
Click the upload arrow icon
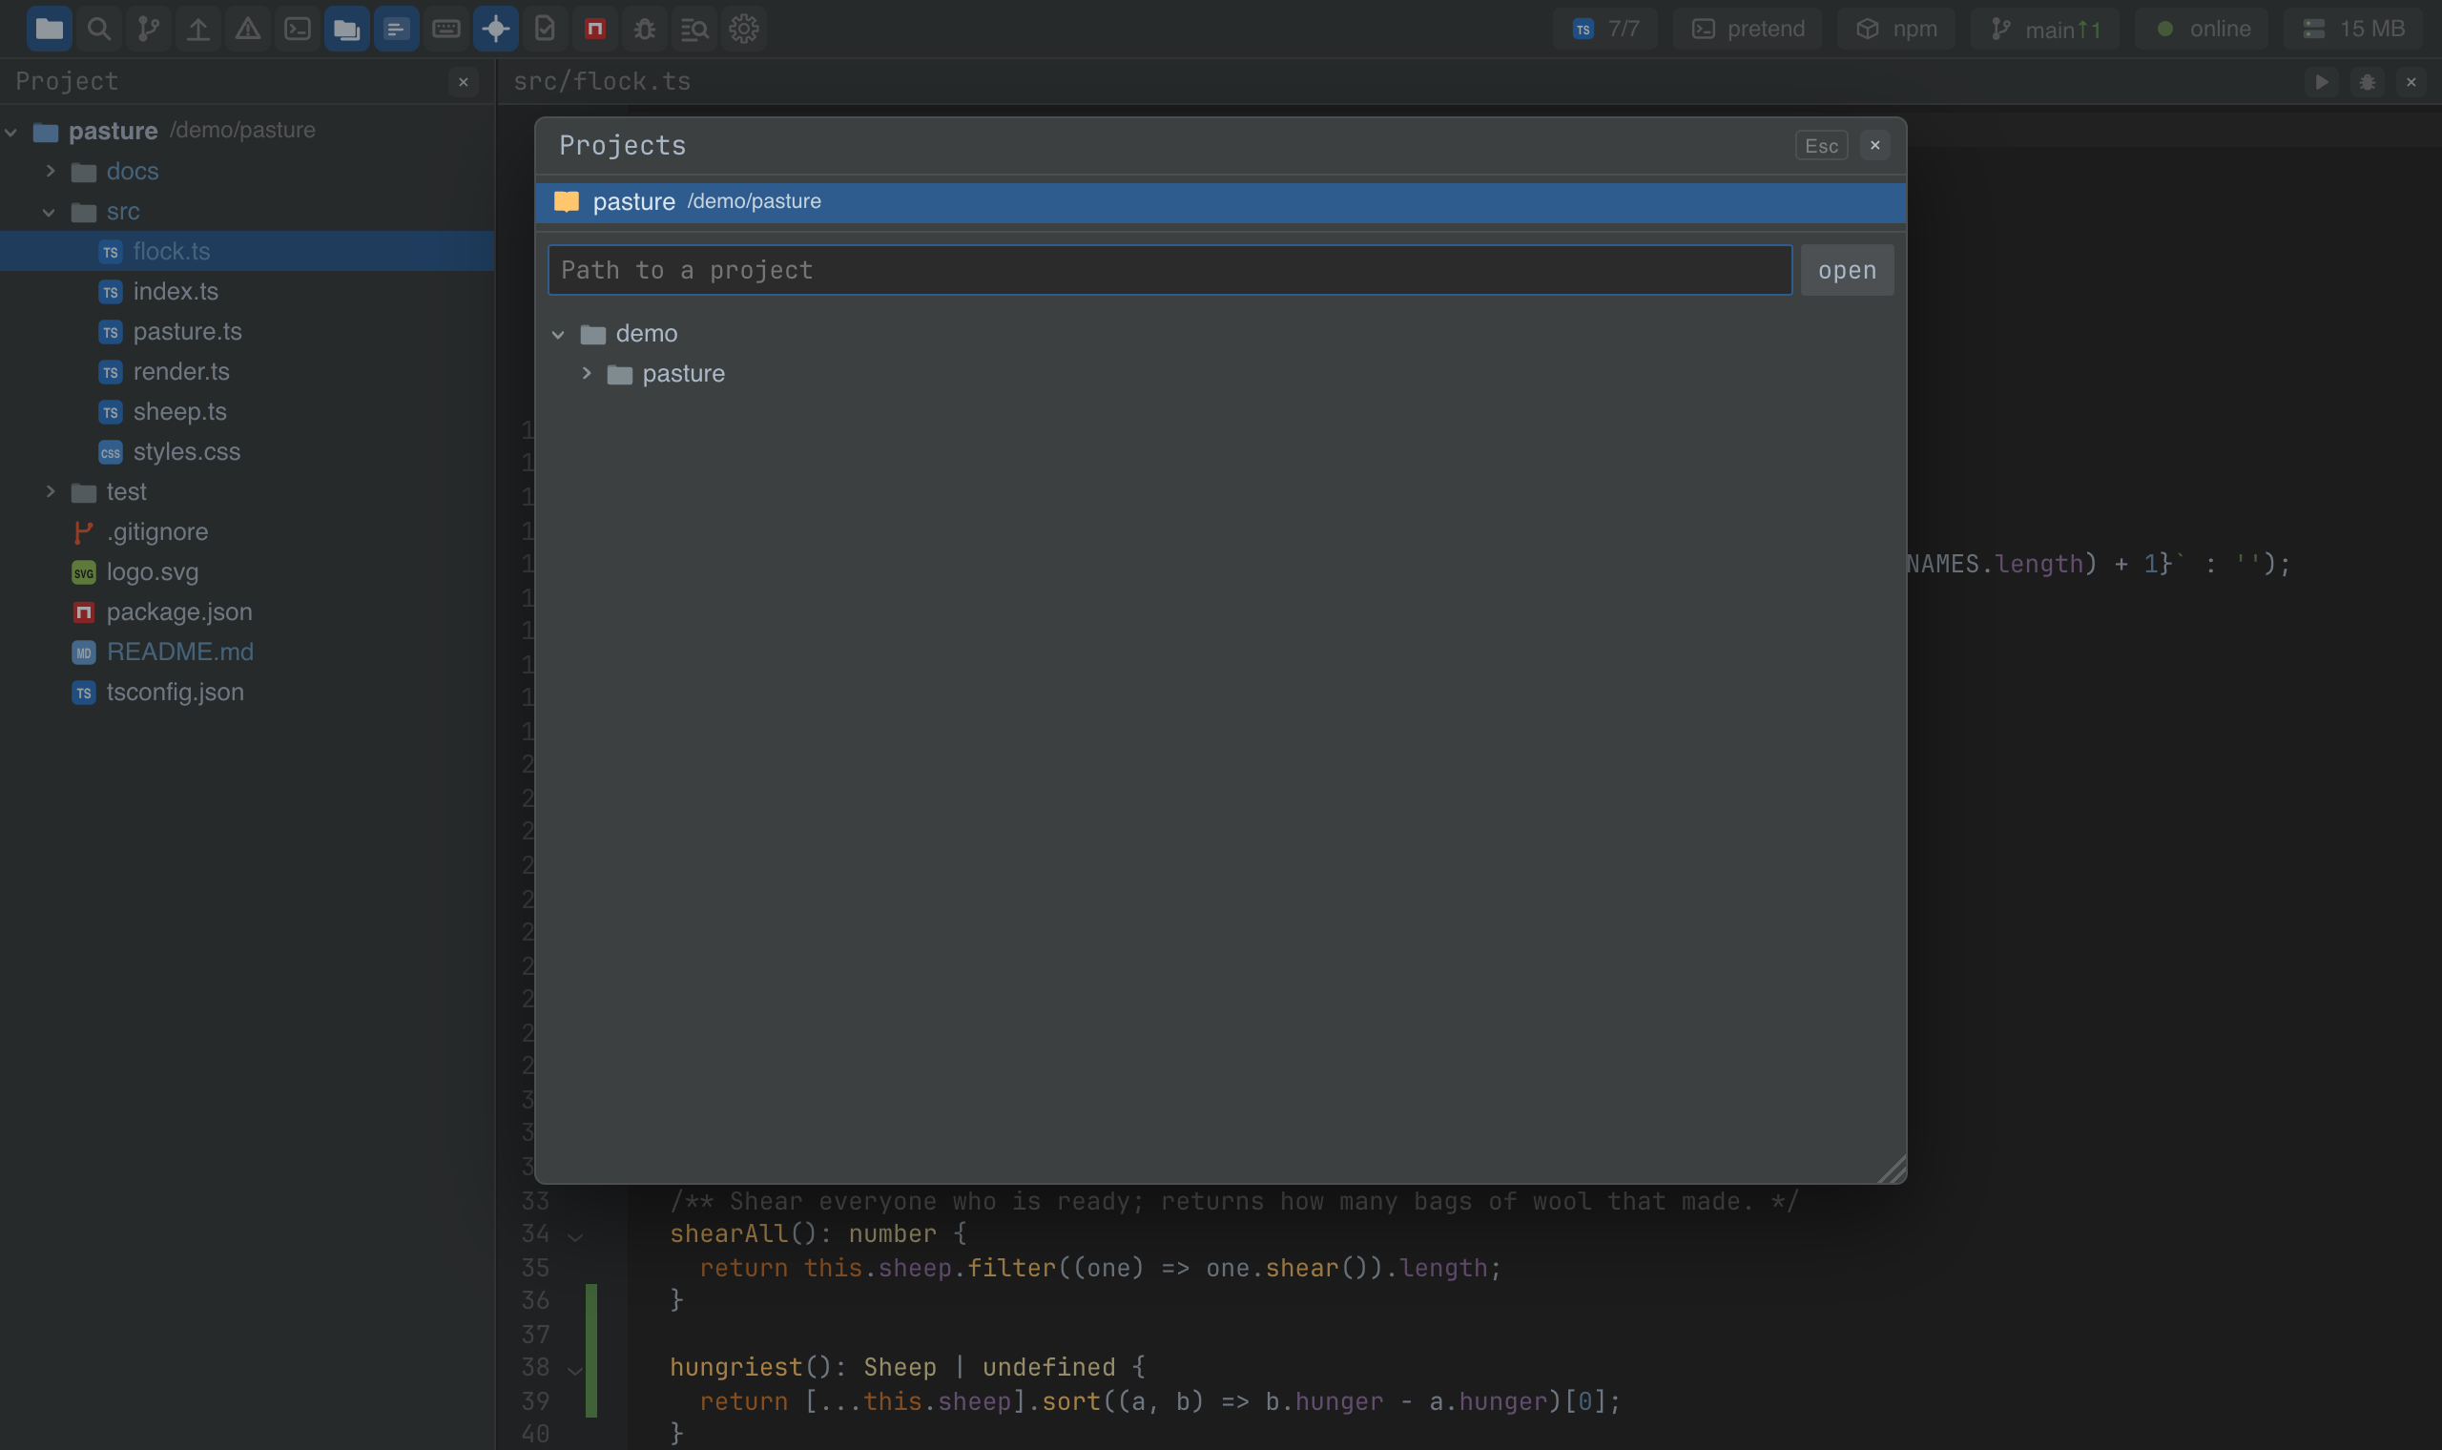[198, 29]
